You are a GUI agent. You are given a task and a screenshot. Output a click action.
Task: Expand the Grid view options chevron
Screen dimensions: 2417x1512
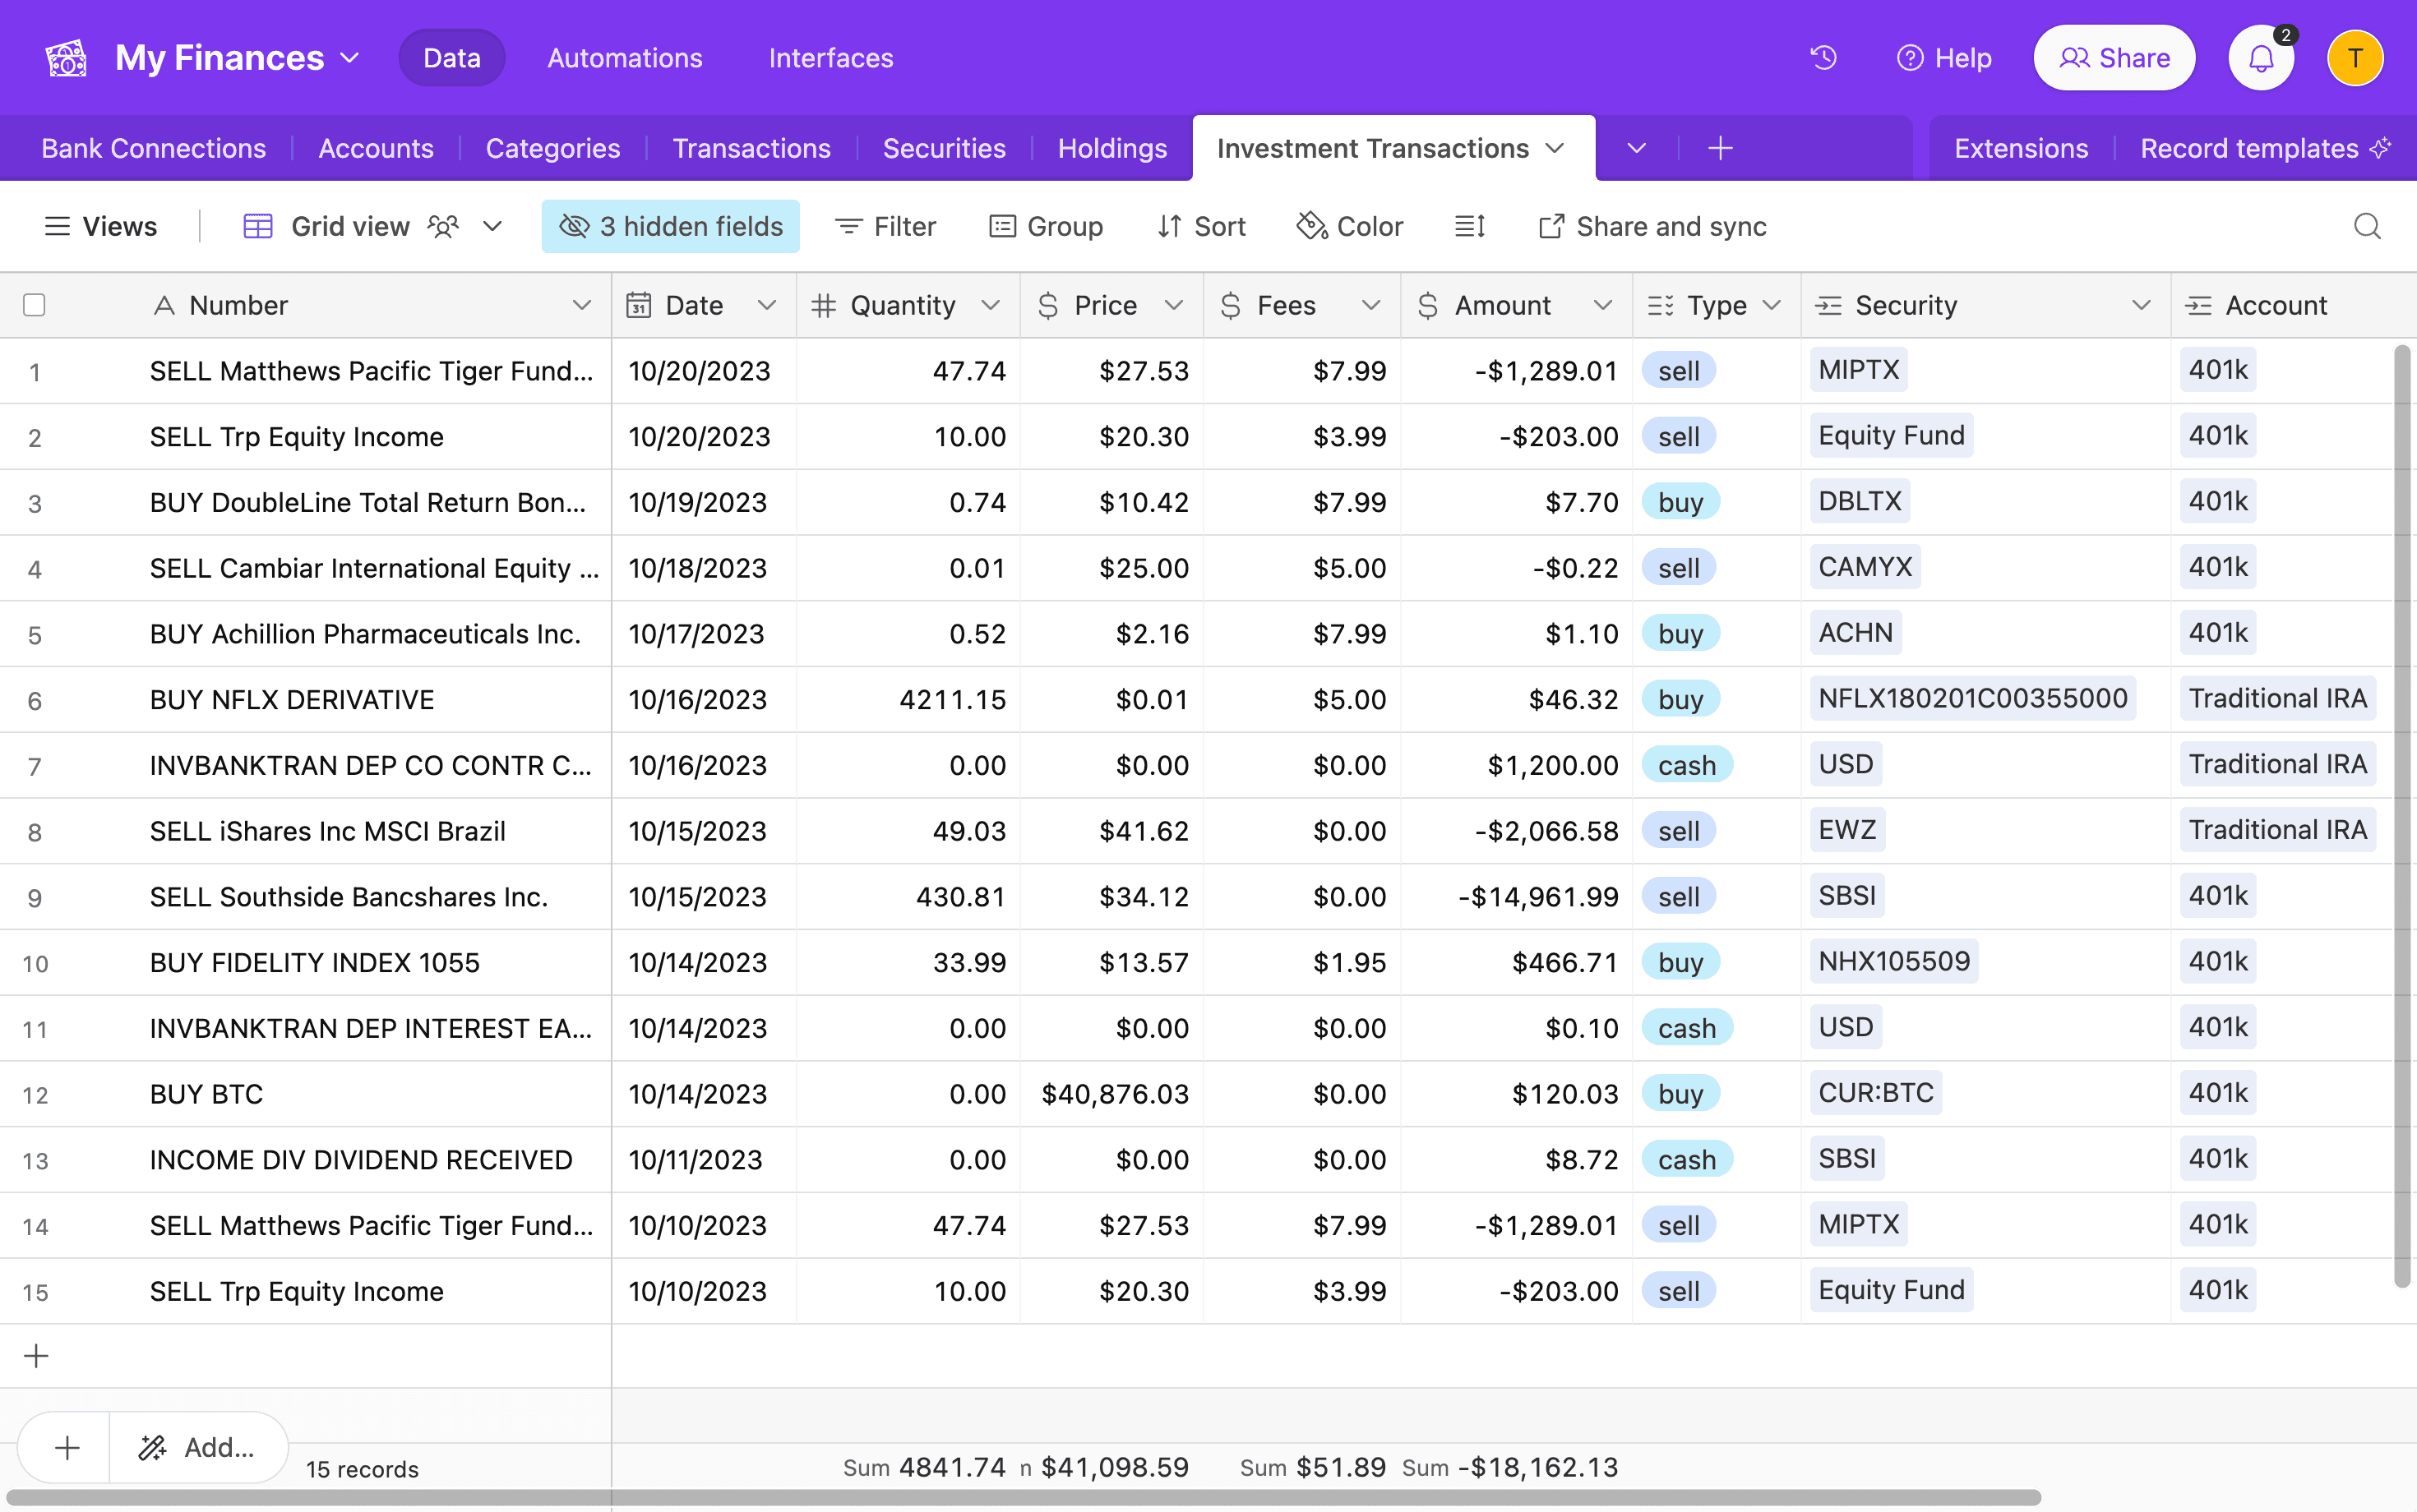(x=492, y=226)
